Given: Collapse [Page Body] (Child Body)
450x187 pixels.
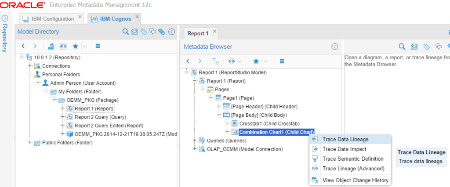Looking at the screenshot, I should click(x=219, y=115).
